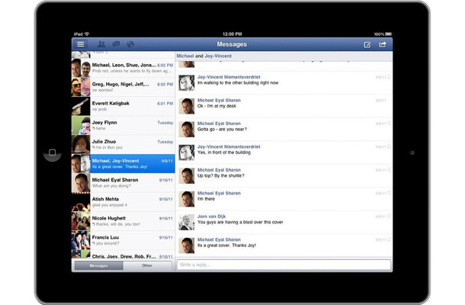Click the 6:01 PM timestamp on Everett row
This screenshot has height=305, width=465.
click(x=165, y=104)
